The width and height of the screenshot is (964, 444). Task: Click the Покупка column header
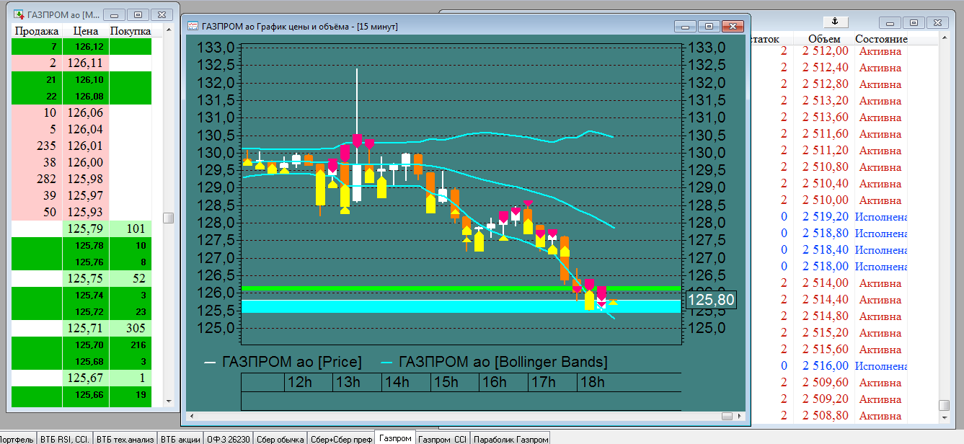pyautogui.click(x=131, y=31)
